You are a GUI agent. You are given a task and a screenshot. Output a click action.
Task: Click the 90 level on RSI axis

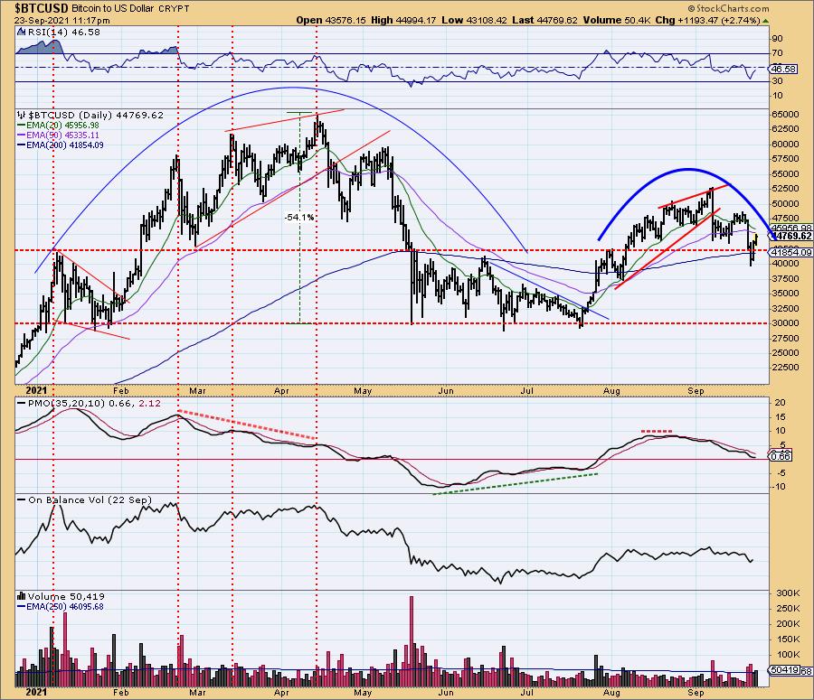777,38
